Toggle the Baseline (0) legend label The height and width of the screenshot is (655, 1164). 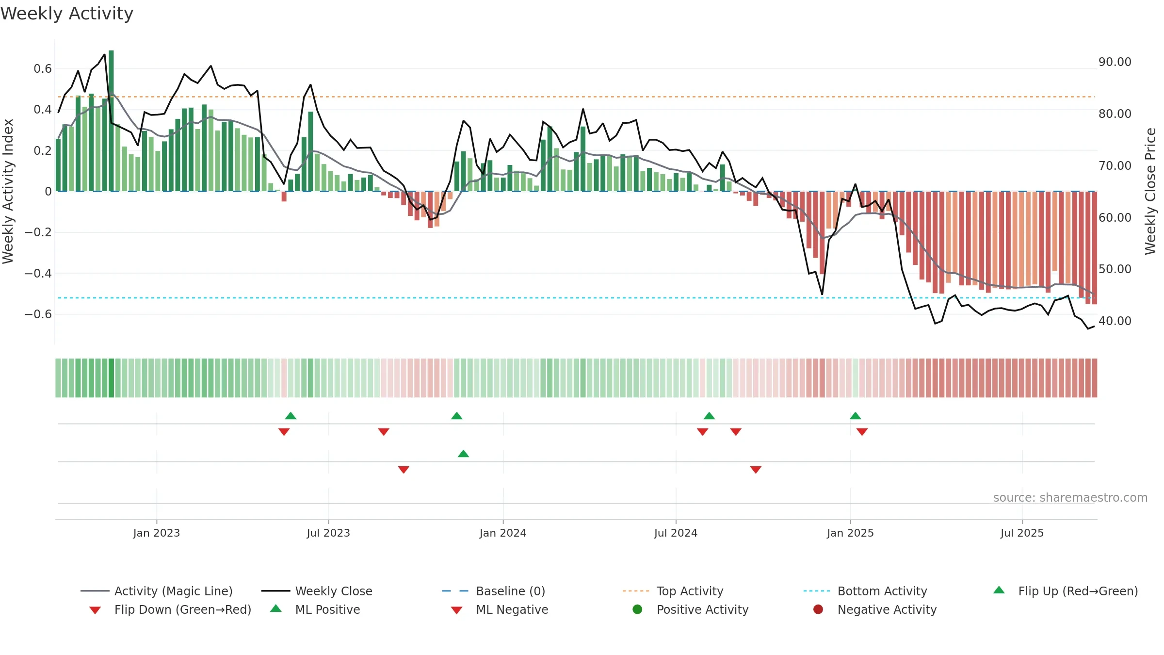pyautogui.click(x=511, y=591)
